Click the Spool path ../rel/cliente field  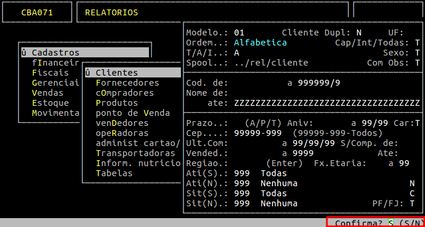tap(271, 63)
